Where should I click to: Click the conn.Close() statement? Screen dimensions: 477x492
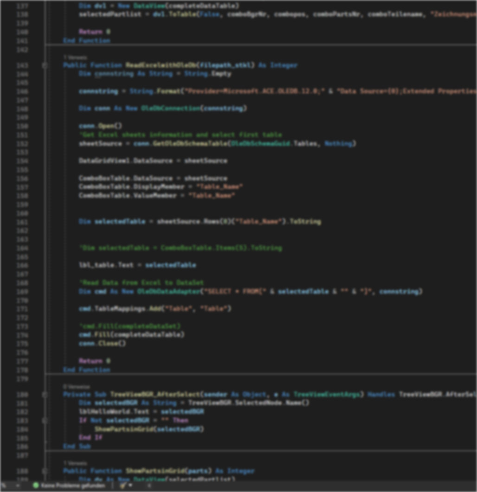(102, 343)
